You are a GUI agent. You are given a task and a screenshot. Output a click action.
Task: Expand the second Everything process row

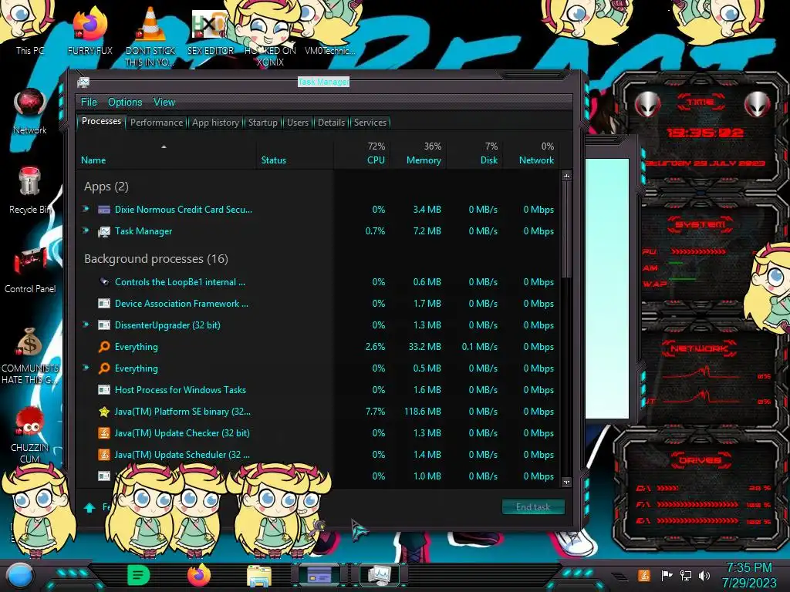[86, 368]
